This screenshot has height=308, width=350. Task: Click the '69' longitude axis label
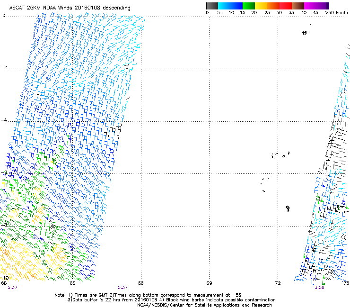(x=209, y=283)
